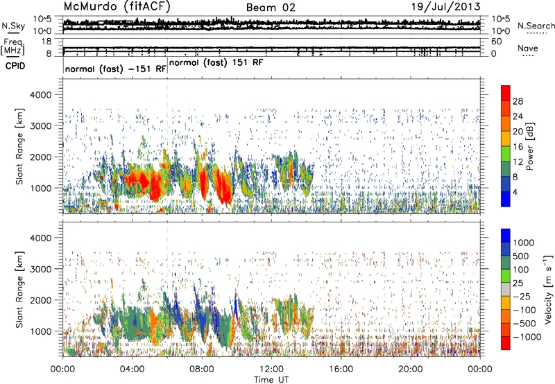Click the '500' Velocity colorbar tick
The image size is (555, 384).
tap(521, 256)
